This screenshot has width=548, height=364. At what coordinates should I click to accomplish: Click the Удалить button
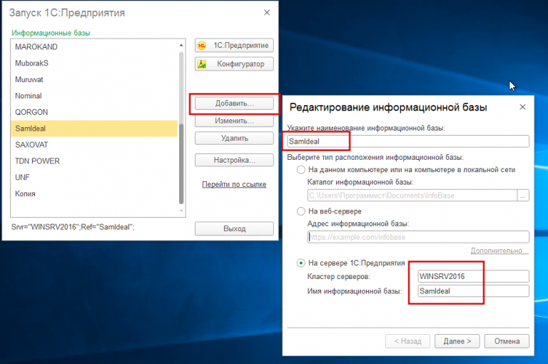point(234,138)
